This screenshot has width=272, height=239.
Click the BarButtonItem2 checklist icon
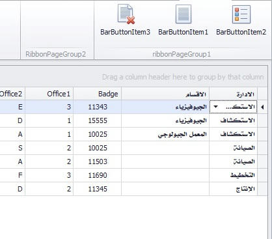coord(241,14)
